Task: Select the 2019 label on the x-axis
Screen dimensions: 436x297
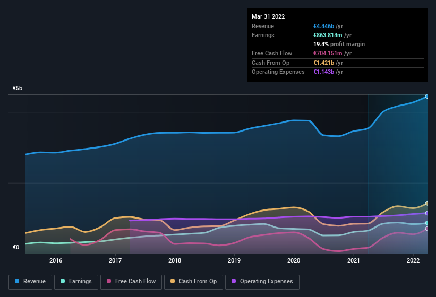Action: coord(234,260)
